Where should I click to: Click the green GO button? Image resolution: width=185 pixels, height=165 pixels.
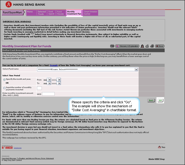pyautogui.click(x=160, y=100)
